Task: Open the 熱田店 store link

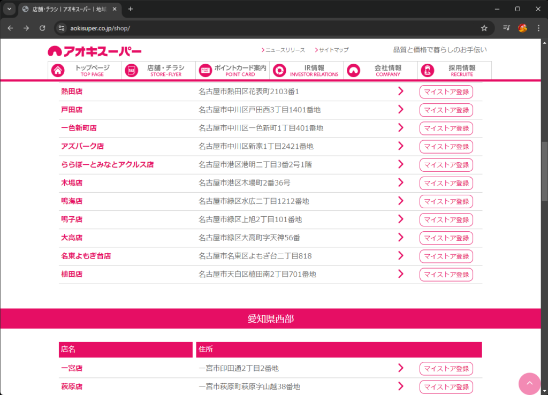Action: (72, 91)
